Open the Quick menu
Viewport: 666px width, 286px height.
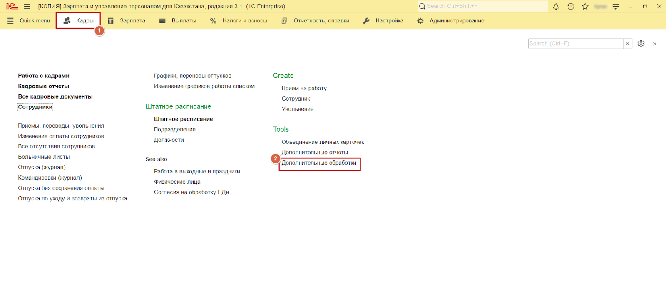click(x=29, y=20)
